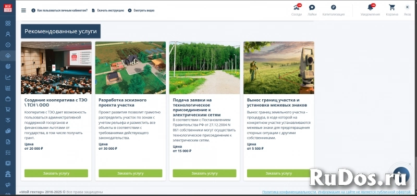
Task: Order the Создание кооператива service
Action: 56,173
